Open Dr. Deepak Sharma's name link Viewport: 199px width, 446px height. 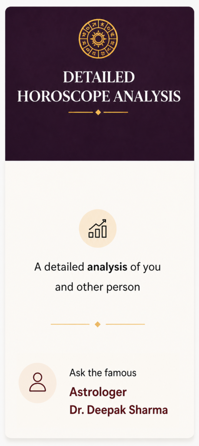coord(119,410)
